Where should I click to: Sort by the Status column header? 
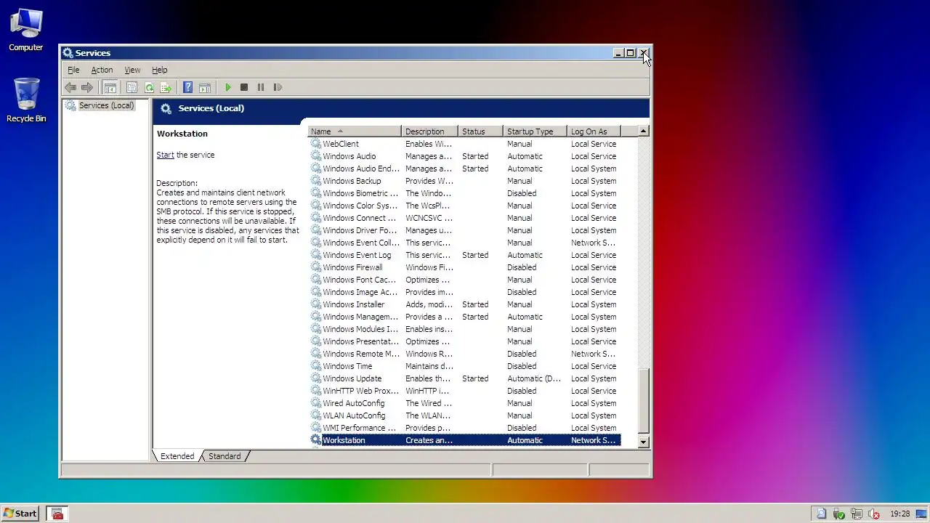click(x=480, y=131)
